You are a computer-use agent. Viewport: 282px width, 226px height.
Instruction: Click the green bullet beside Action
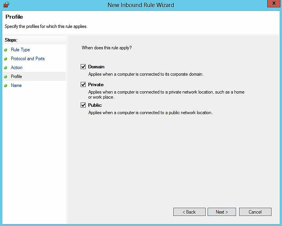click(6, 68)
